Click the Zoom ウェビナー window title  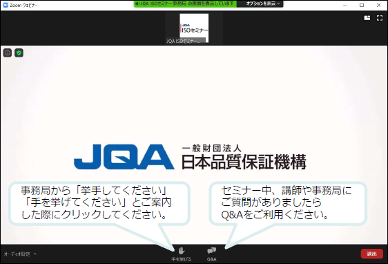[x=23, y=6]
